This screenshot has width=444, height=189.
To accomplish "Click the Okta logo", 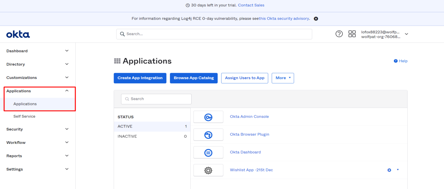I will point(18,34).
